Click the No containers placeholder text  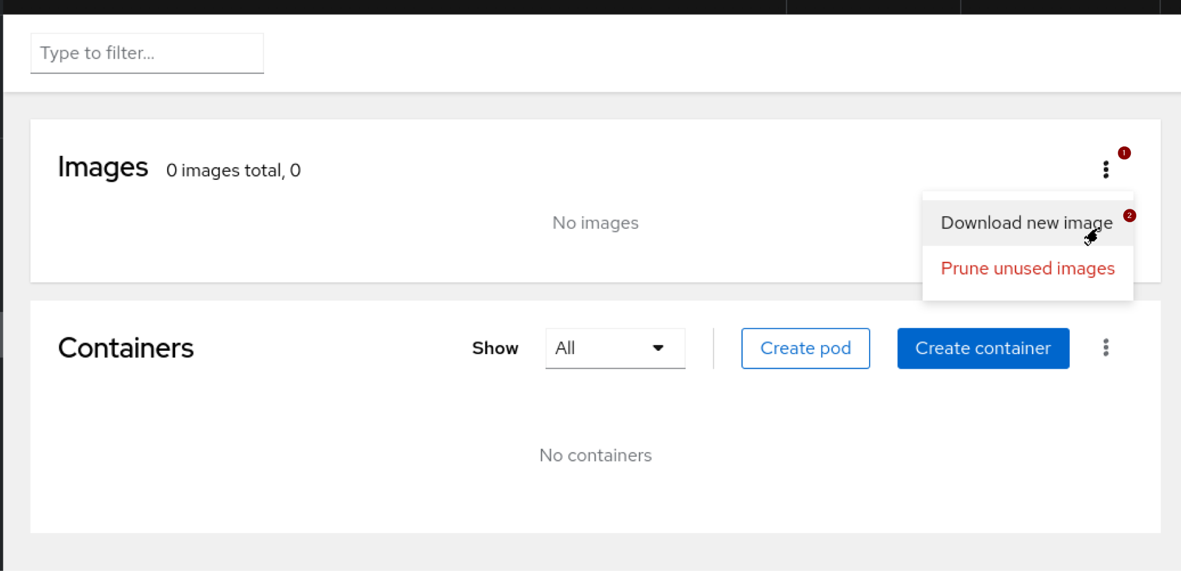point(595,456)
